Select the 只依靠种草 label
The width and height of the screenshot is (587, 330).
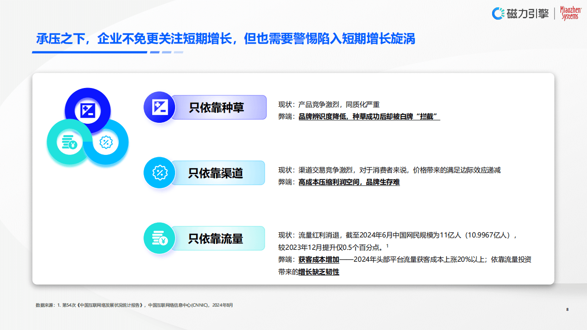[216, 107]
